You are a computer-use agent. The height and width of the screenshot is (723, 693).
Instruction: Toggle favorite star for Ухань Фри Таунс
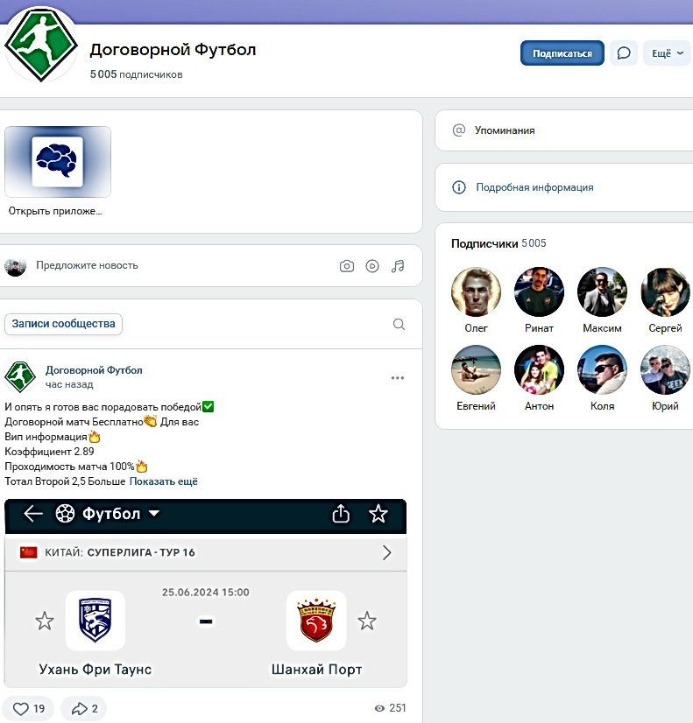(x=44, y=621)
